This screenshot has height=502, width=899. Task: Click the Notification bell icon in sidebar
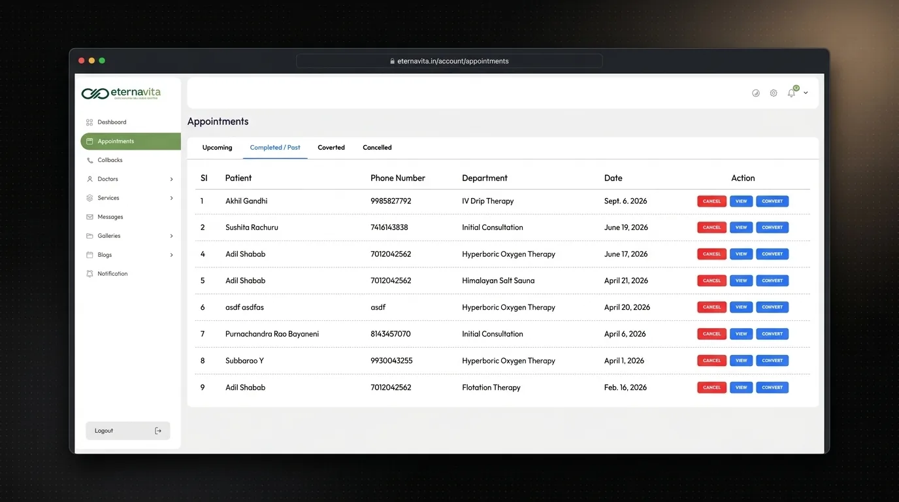click(90, 274)
